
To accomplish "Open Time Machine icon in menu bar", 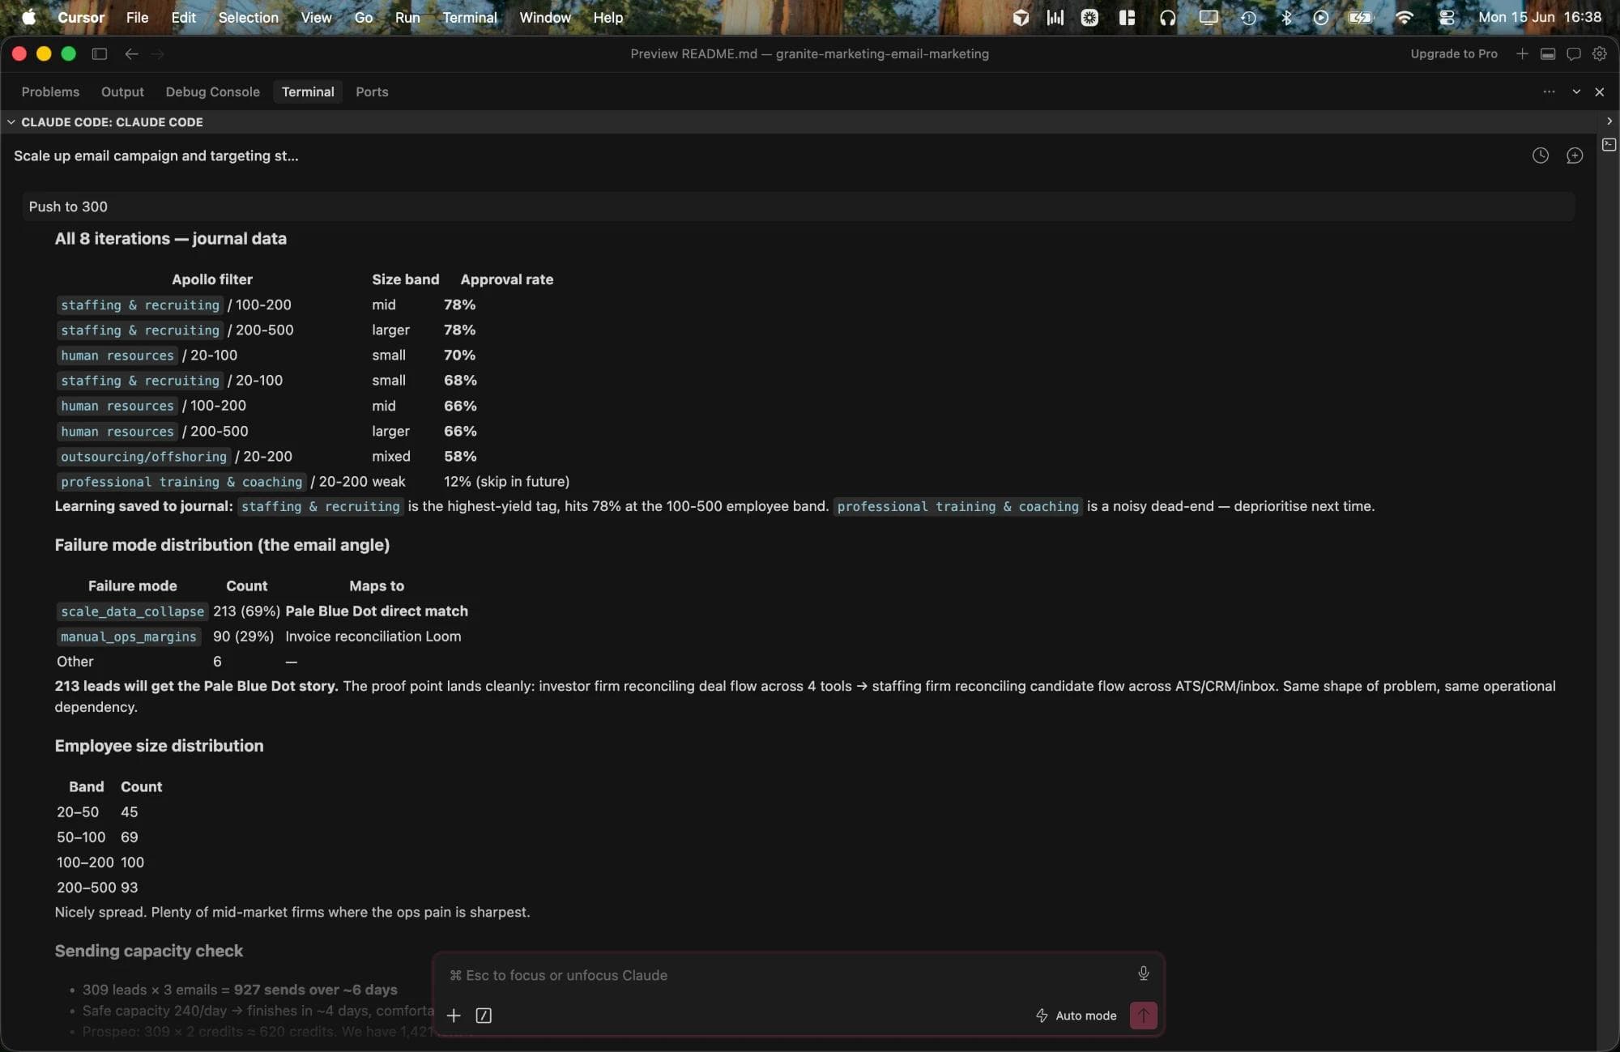I will tap(1248, 17).
